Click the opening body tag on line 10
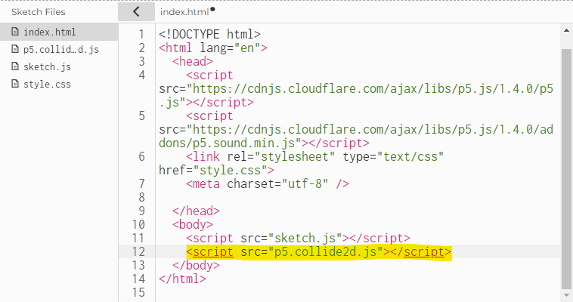The image size is (573, 302). [193, 224]
